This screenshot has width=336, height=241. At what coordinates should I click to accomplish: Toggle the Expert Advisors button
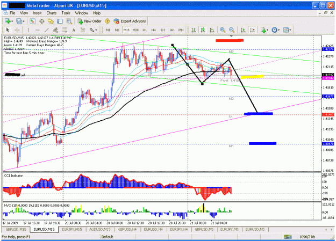130,21
